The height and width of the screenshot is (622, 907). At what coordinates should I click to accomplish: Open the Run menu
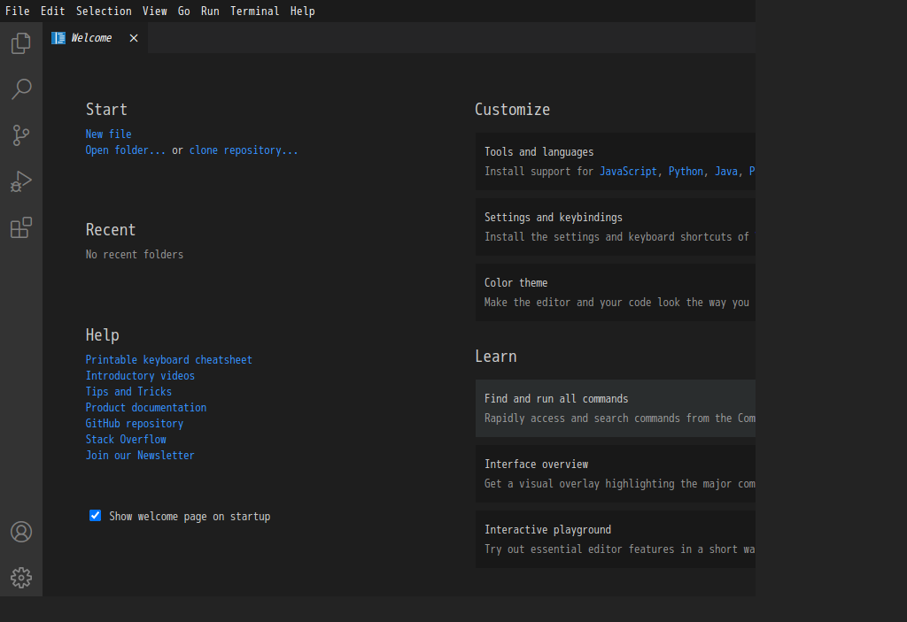point(210,11)
